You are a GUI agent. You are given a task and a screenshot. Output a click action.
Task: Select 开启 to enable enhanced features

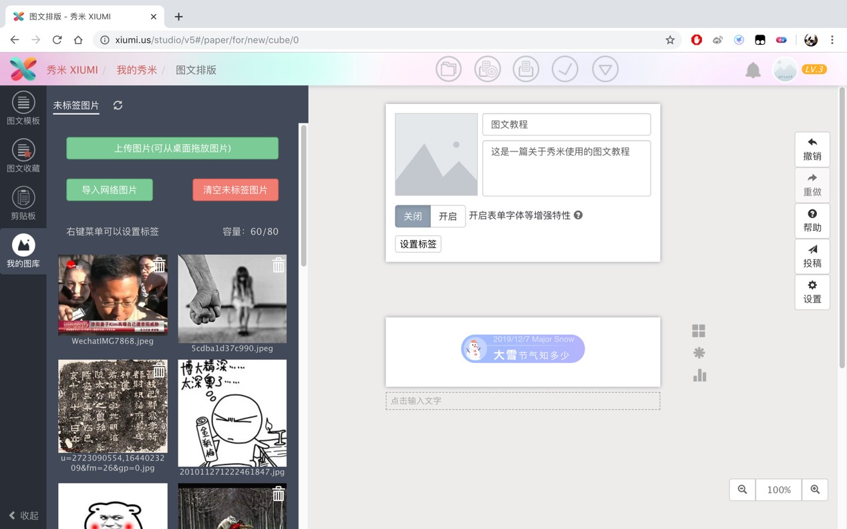(x=448, y=216)
